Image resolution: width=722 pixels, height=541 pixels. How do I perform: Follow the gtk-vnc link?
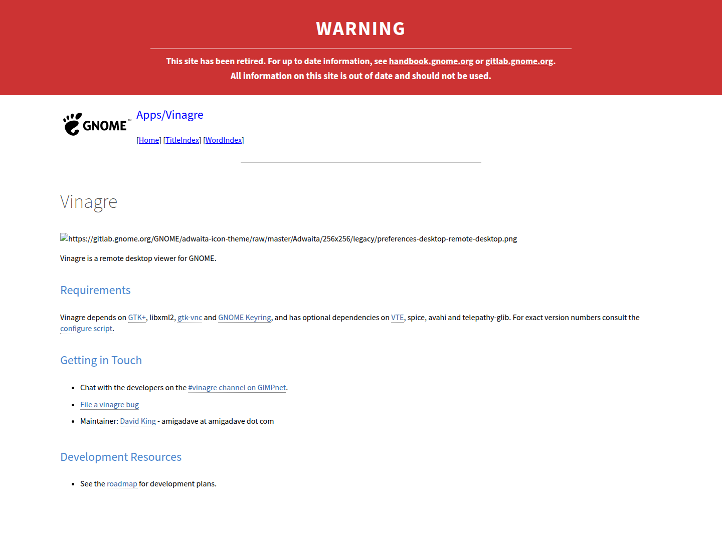pos(190,318)
